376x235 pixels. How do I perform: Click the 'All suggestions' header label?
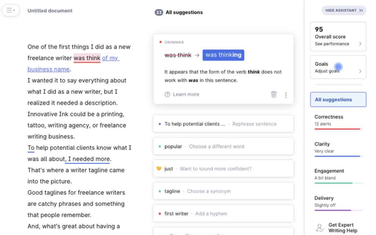tap(184, 12)
